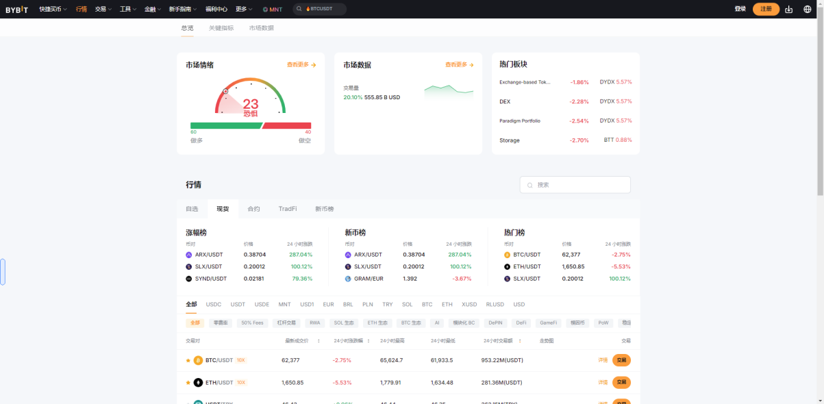Click the 10X leverage badge on BTC/USDT

pyautogui.click(x=241, y=360)
